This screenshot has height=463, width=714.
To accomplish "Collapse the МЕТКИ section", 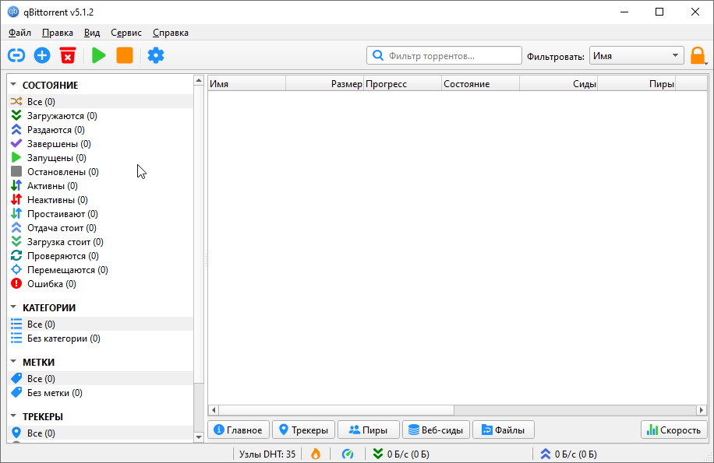I will click(x=13, y=362).
